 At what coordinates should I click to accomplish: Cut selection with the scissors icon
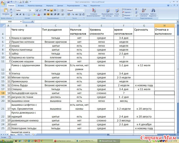[x=11, y=9]
